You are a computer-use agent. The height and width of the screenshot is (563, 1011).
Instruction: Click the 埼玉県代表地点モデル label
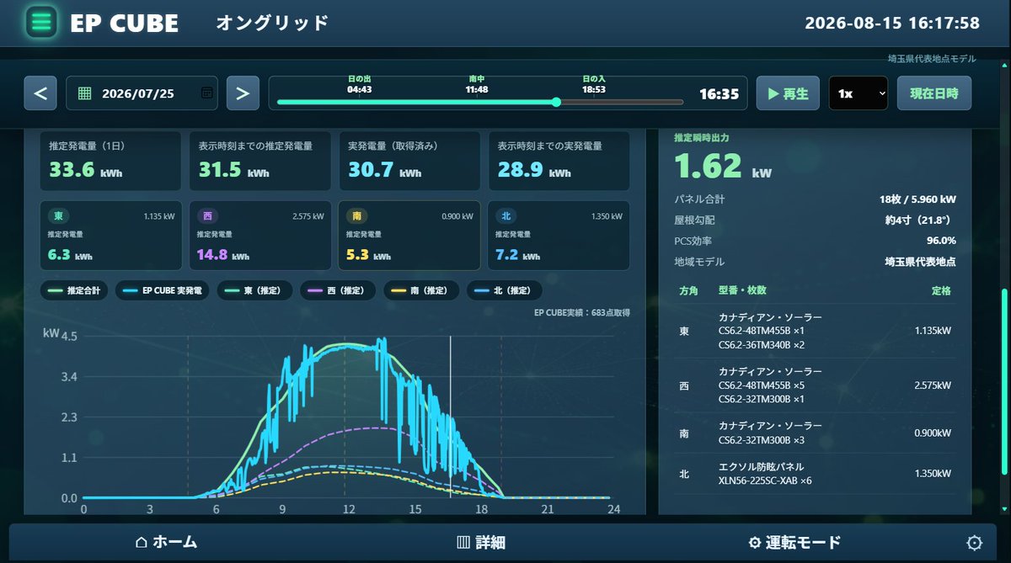(932, 59)
